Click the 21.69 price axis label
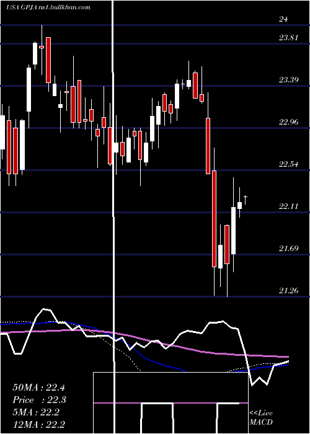This screenshot has width=310, height=434. pos(289,248)
